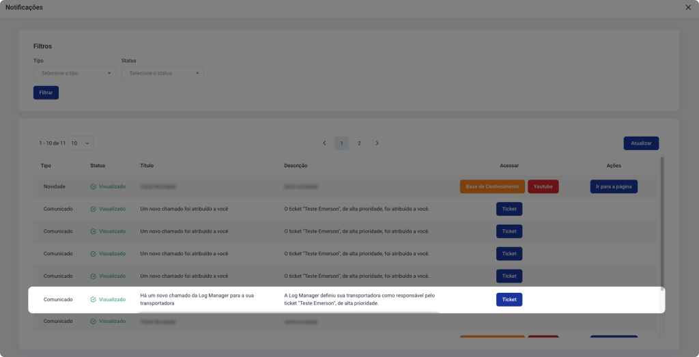
Task: Open Ticket in the Log Manager notification row
Action: (x=509, y=299)
